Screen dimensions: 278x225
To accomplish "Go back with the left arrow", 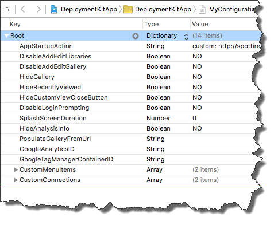I will (x=23, y=9).
